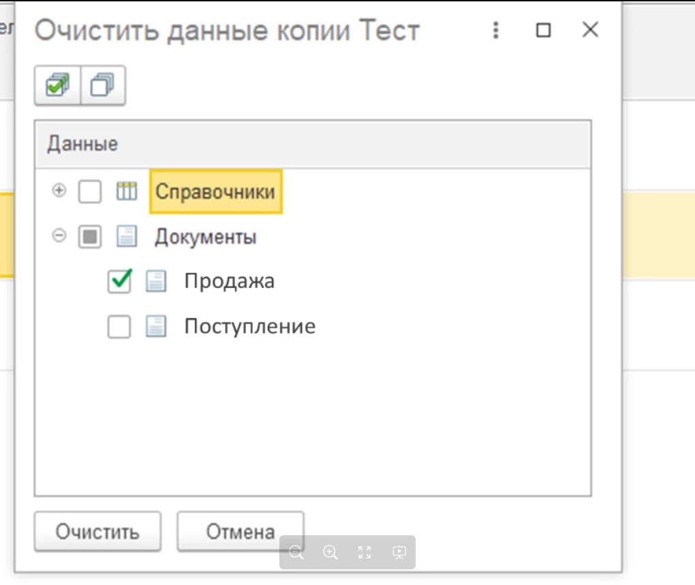This screenshot has height=585, width=695.
Task: Expand the Справочники tree node
Action: click(60, 191)
